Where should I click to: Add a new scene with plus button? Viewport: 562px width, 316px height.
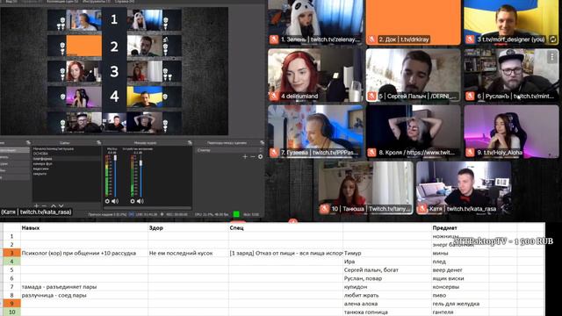tap(36, 206)
